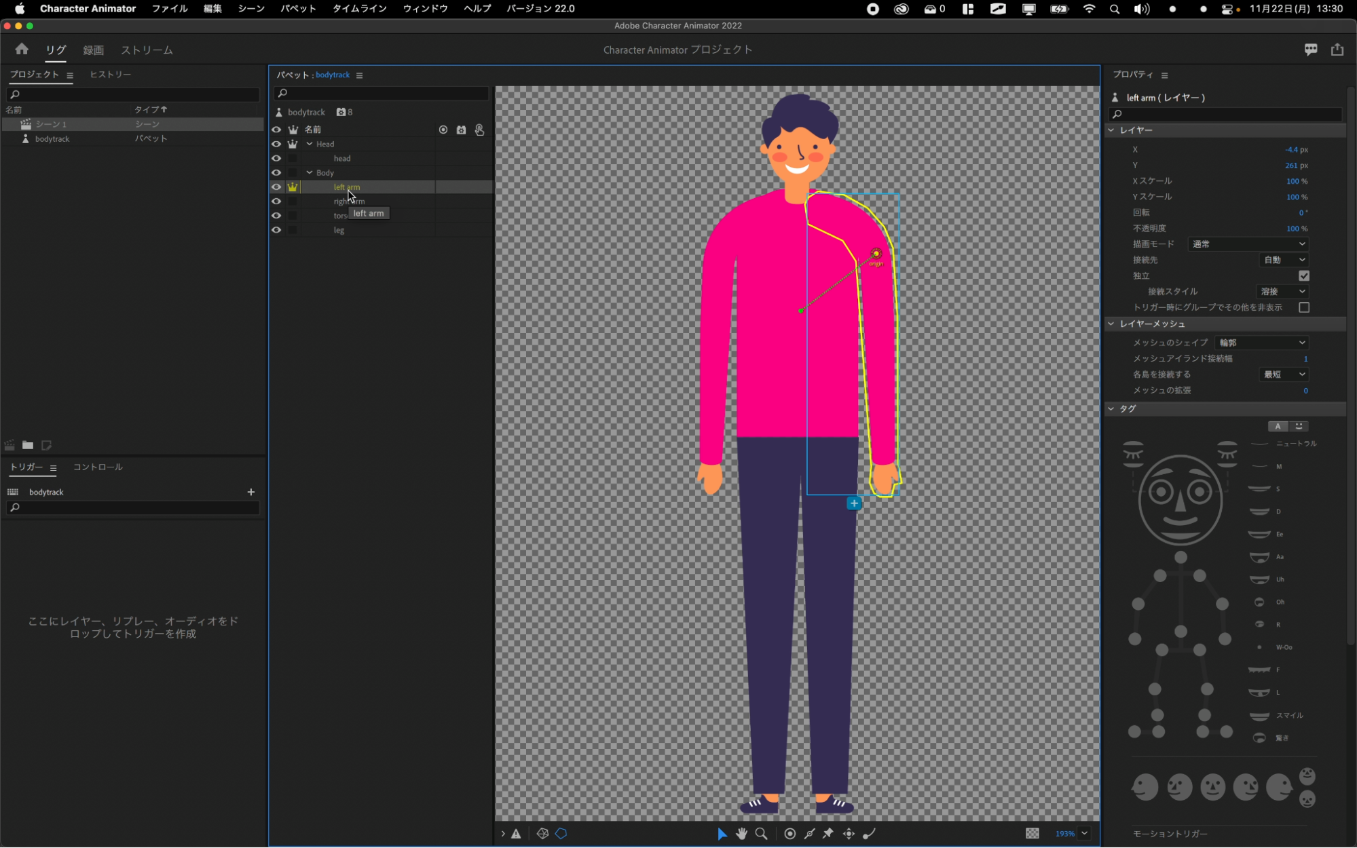This screenshot has width=1357, height=848.
Task: Open the zoom percentage dropdown
Action: point(1084,834)
